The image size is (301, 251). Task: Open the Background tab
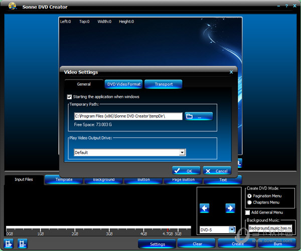[104, 180]
